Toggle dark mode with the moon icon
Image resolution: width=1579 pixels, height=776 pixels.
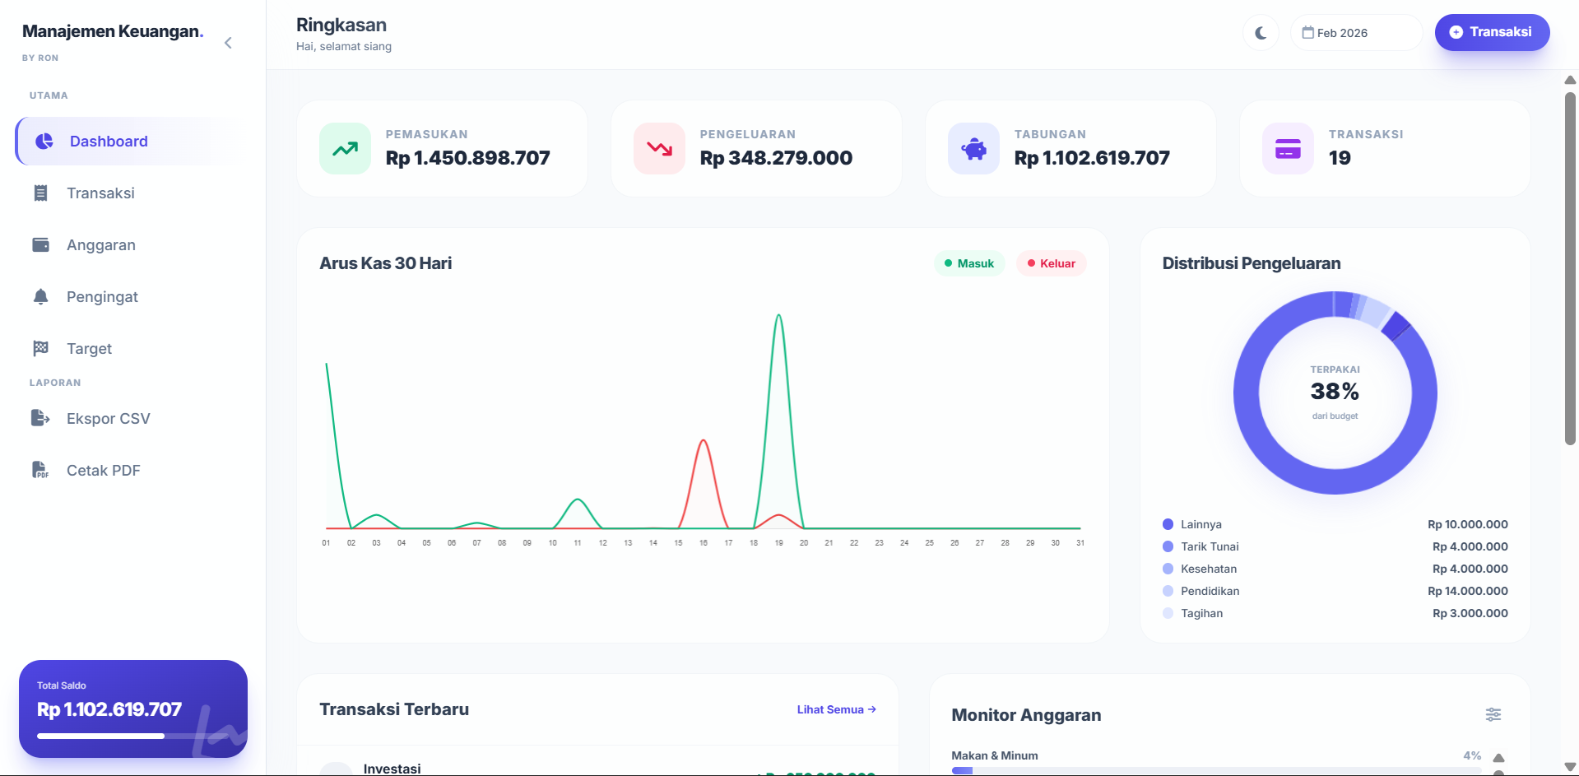click(1261, 33)
